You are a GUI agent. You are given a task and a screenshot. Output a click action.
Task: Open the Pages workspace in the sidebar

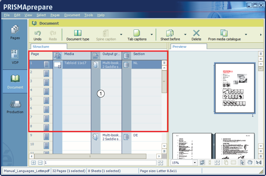click(15, 32)
